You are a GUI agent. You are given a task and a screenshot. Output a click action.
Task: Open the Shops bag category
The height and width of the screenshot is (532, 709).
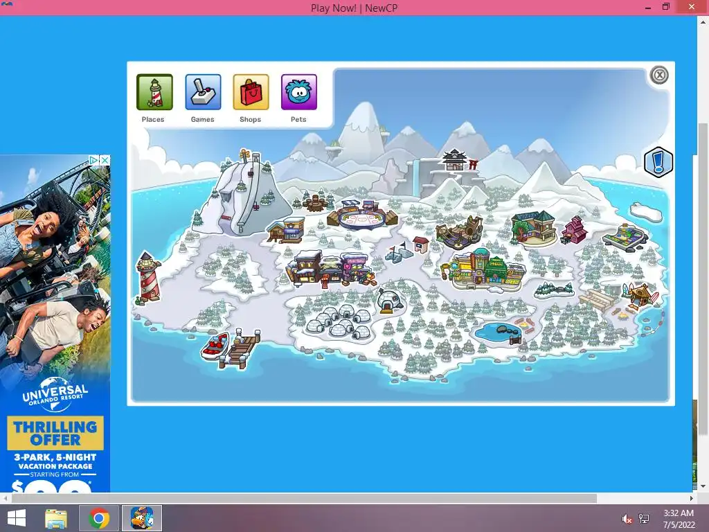(x=251, y=92)
